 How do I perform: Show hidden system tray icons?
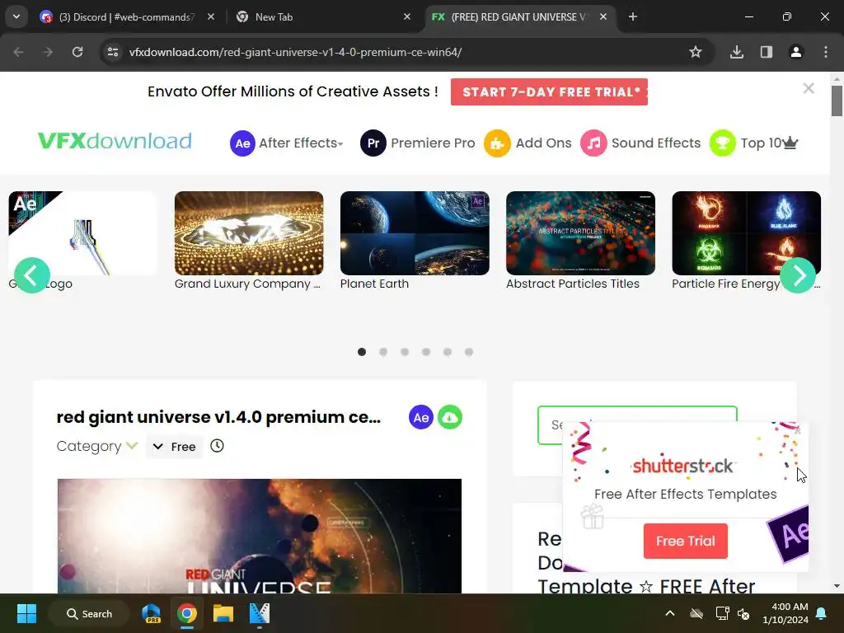(x=670, y=613)
